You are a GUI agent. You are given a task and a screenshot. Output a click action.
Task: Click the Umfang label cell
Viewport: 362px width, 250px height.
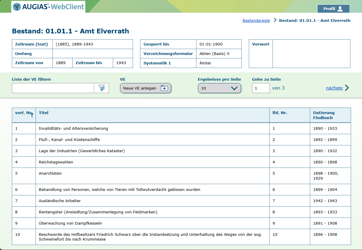click(32, 54)
